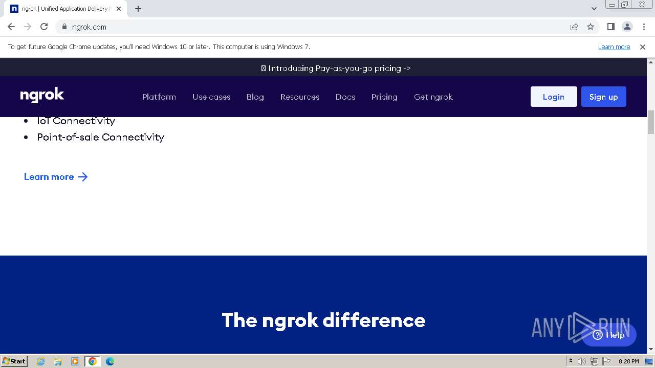Go to the ngrok logo homepage
The height and width of the screenshot is (368, 655).
[x=42, y=95]
